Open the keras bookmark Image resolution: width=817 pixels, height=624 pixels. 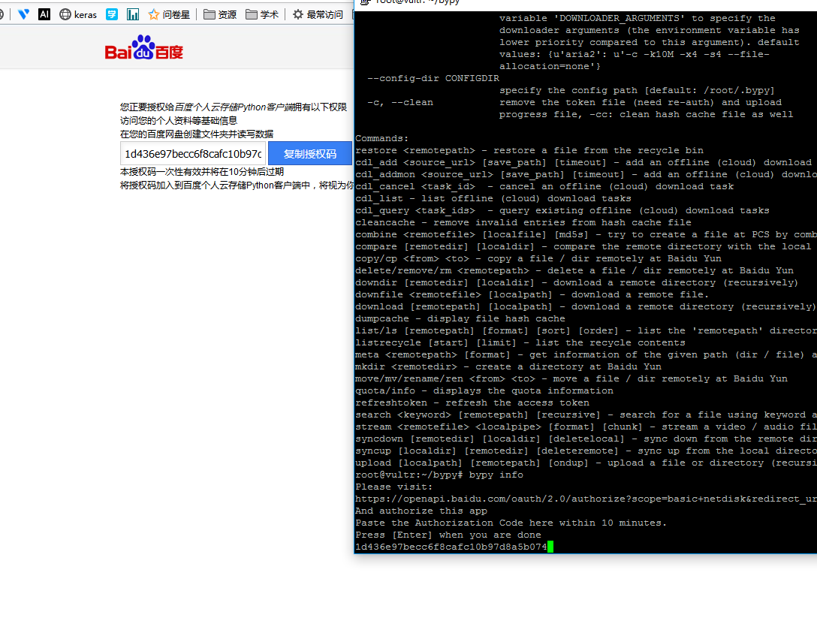78,14
